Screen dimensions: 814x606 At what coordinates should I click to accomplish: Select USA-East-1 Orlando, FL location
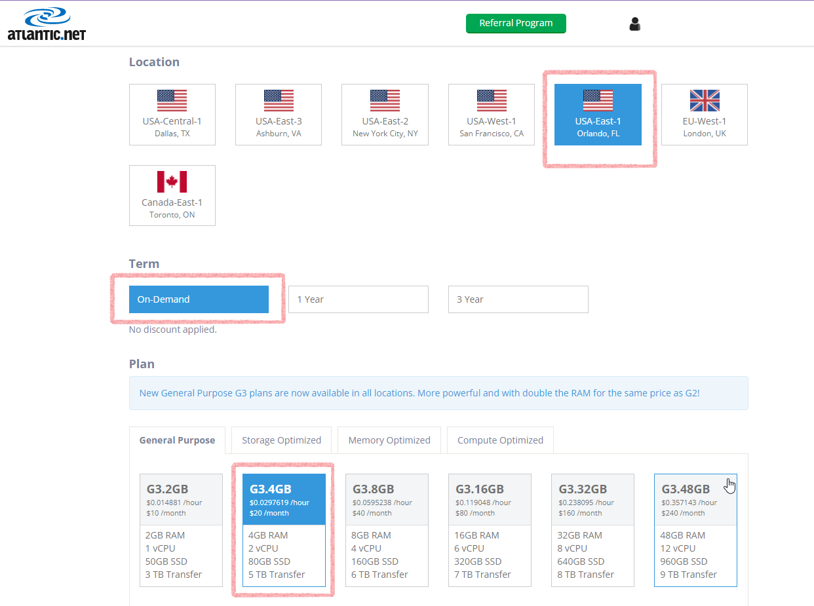(x=598, y=115)
